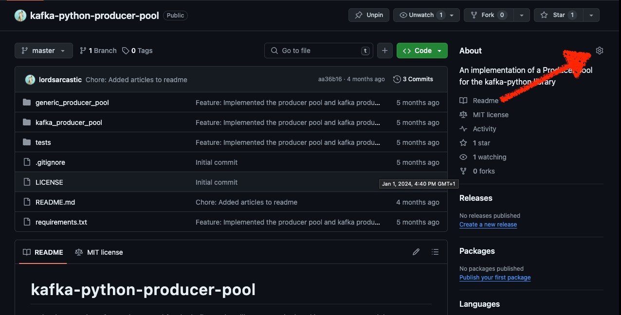Open the master branch dropdown
Viewport: 621px width, 315px height.
click(44, 51)
